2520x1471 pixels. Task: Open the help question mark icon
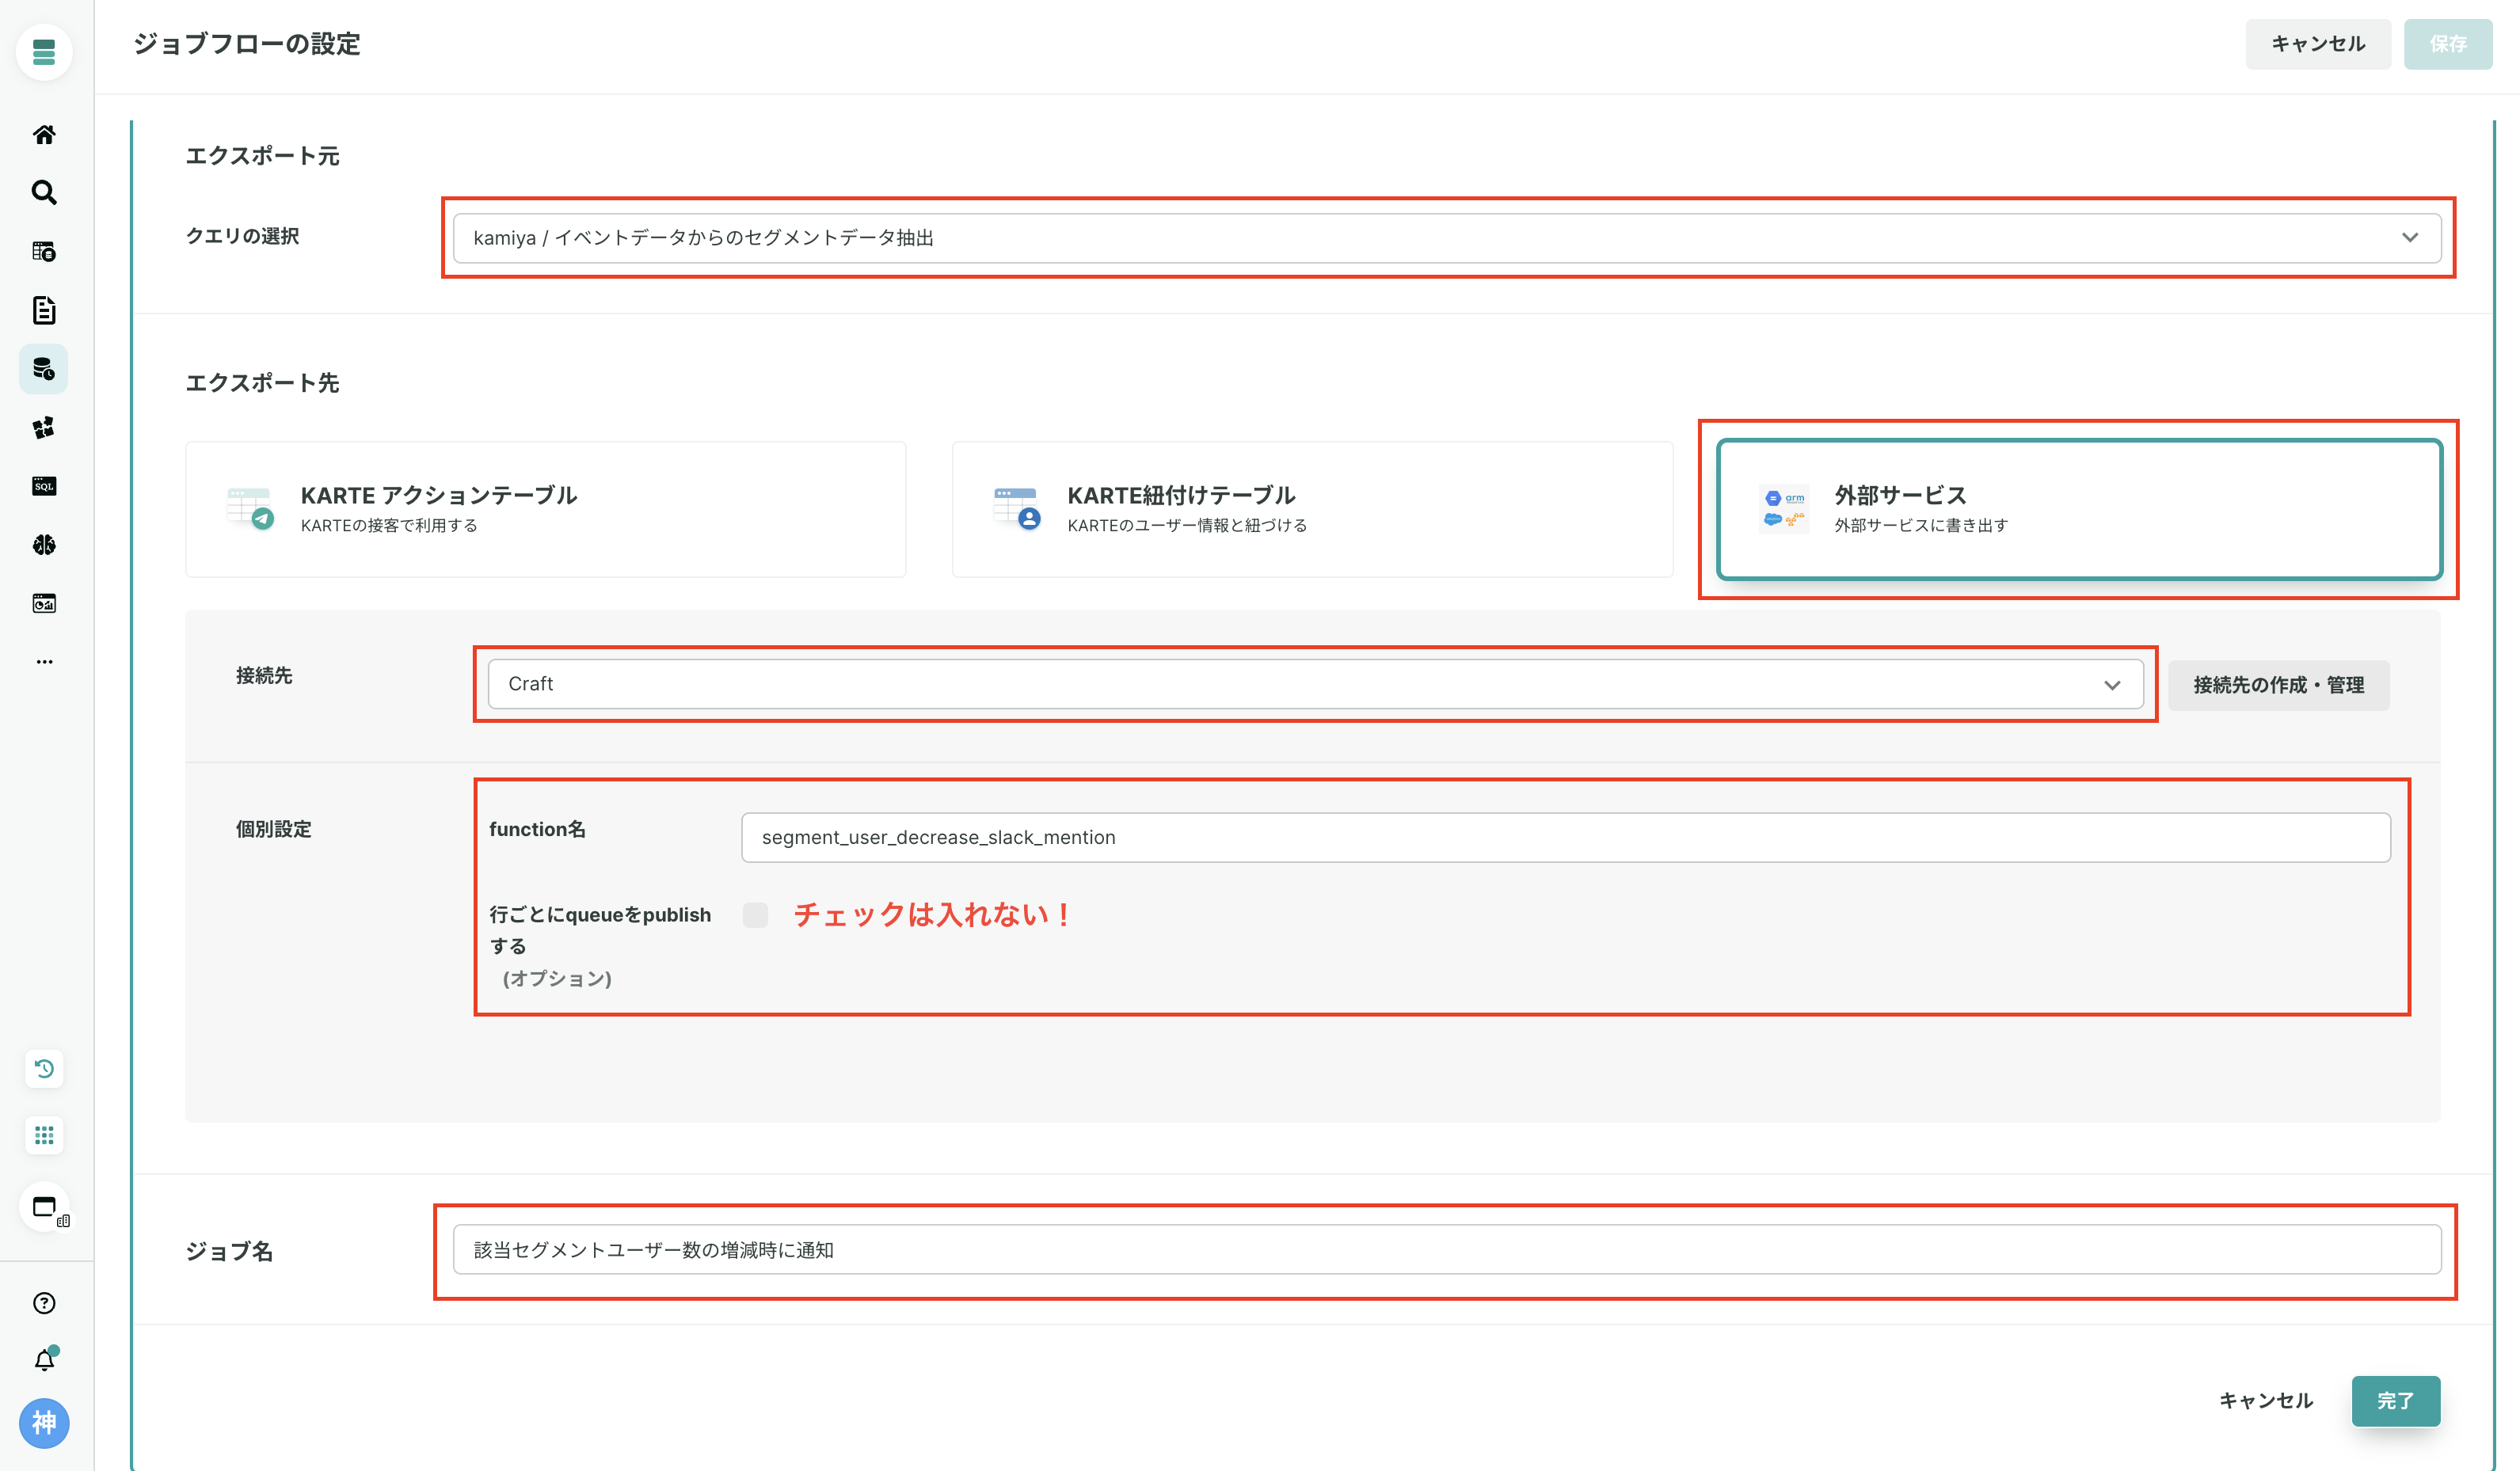pyautogui.click(x=44, y=1303)
